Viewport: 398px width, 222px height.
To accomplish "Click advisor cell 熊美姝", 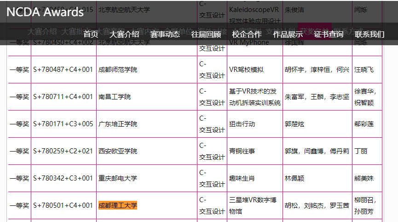I will pos(364,178).
